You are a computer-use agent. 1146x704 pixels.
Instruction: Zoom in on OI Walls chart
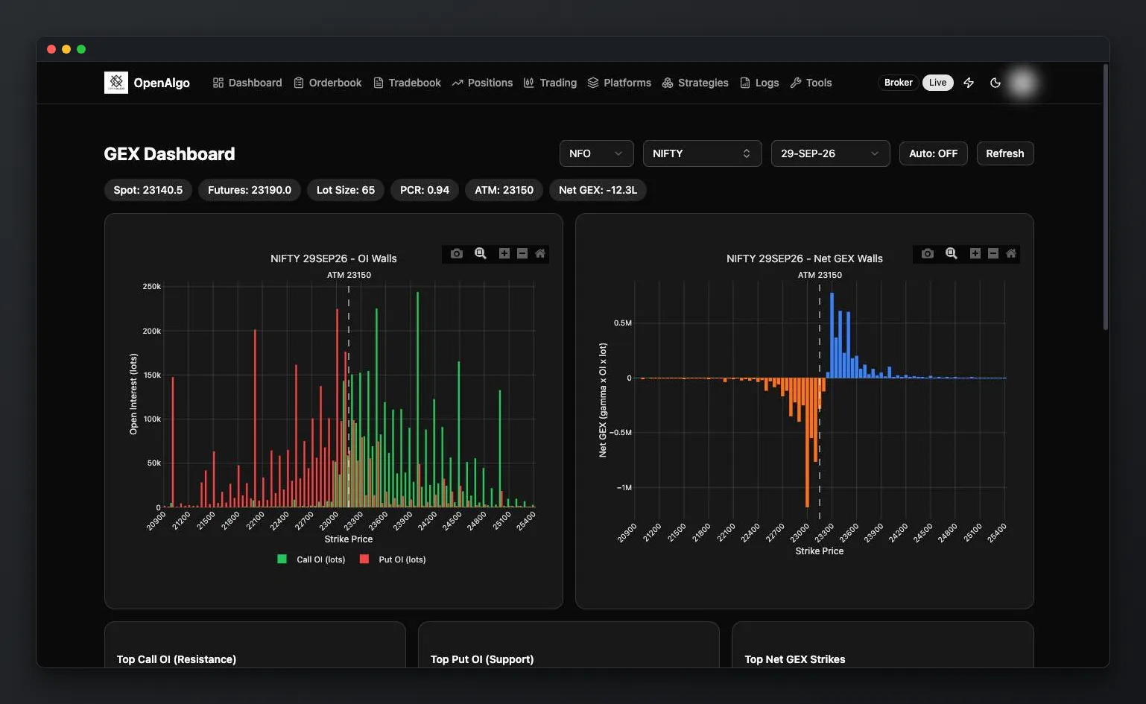[x=504, y=253]
